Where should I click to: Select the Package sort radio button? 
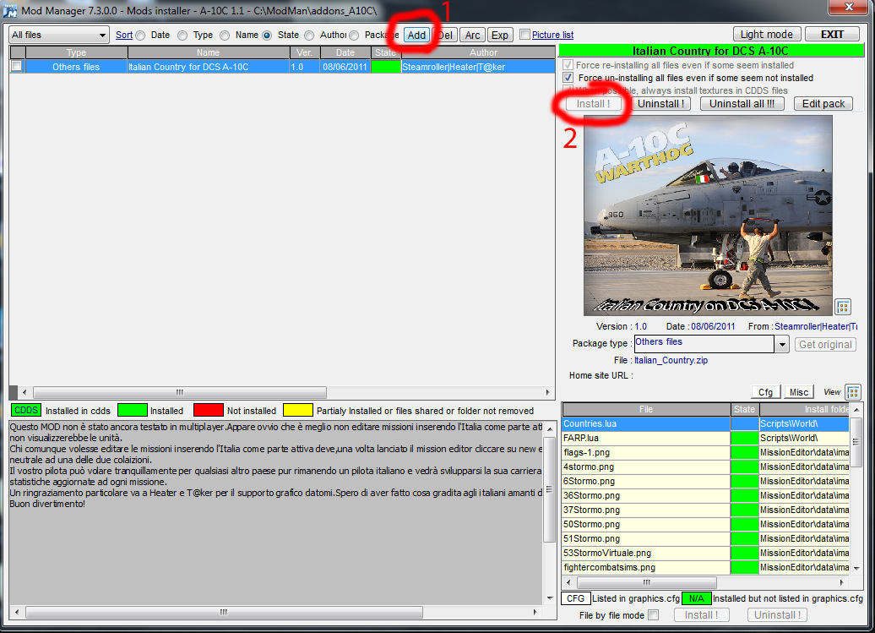355,35
